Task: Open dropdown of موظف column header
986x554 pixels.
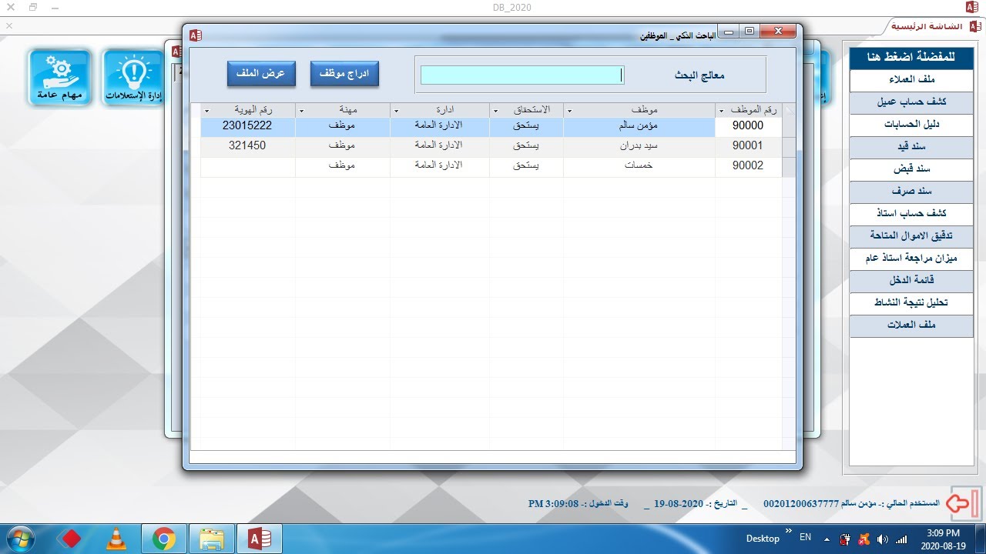Action: [x=569, y=110]
